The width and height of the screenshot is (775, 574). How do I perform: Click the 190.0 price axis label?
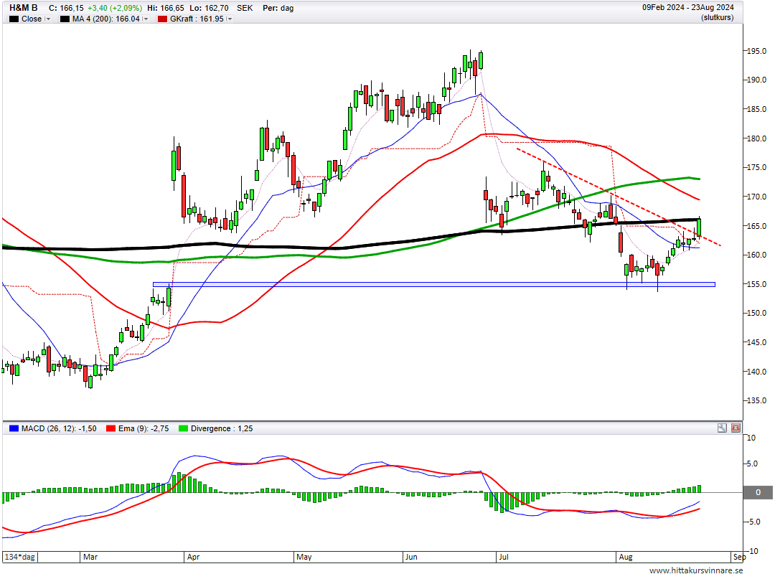click(x=756, y=80)
